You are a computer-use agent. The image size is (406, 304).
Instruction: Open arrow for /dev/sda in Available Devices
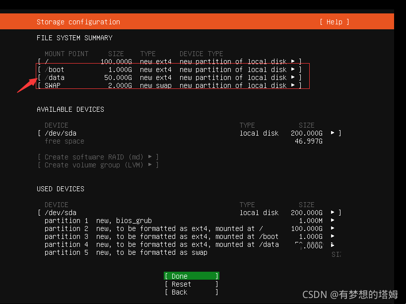[x=333, y=133]
